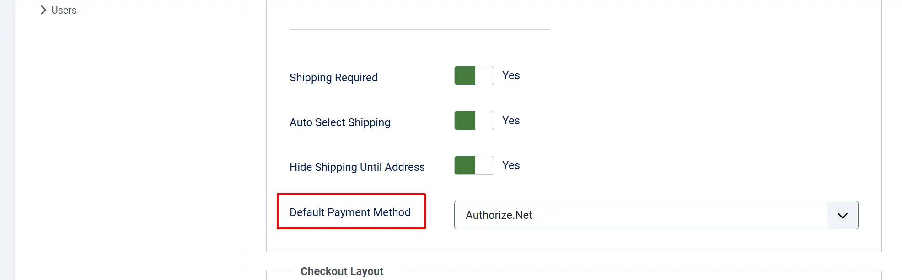Click white knob of Auto Select Shipping switch
The width and height of the screenshot is (902, 280).
[x=484, y=121]
